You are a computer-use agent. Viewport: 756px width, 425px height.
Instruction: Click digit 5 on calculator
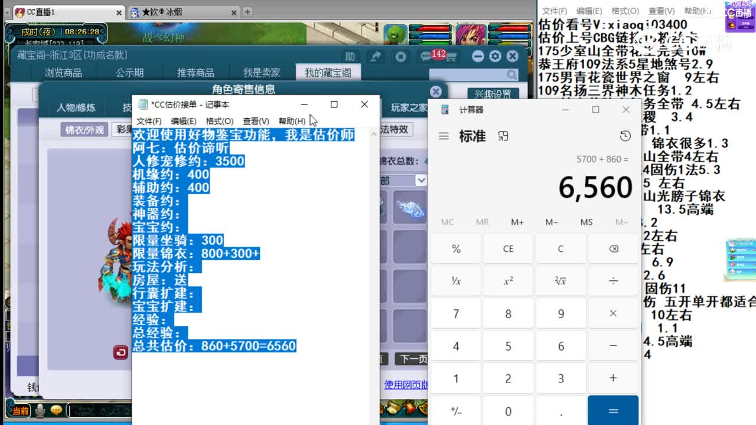(x=508, y=346)
